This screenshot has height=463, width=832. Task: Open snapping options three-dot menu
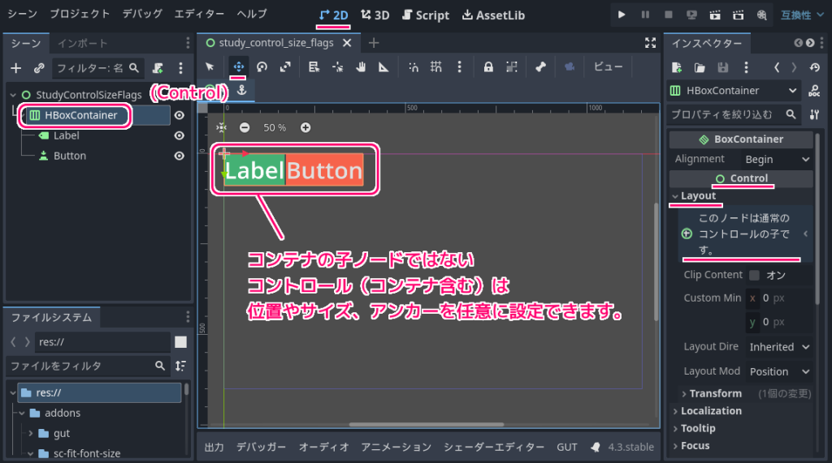459,66
